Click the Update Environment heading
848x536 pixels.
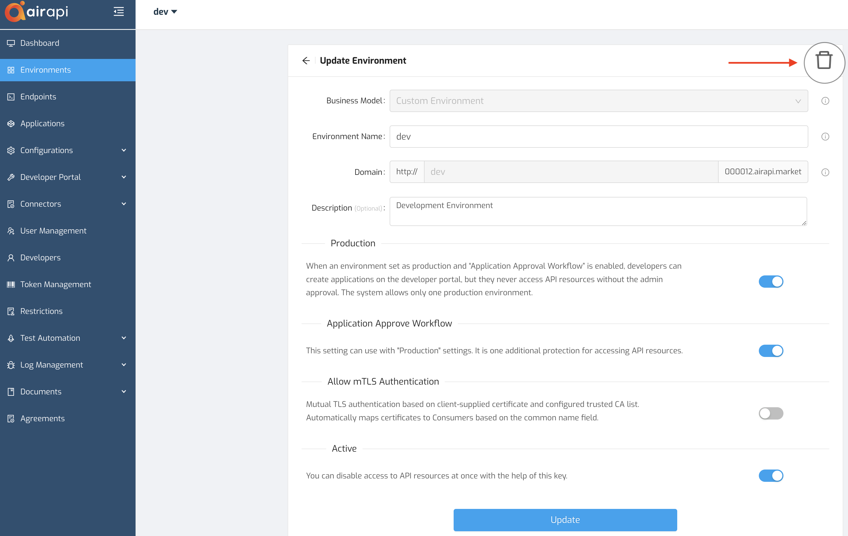coord(363,61)
